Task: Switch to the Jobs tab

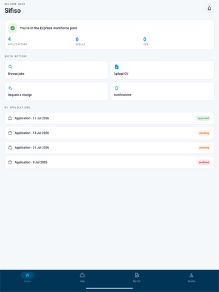Action: point(82,277)
